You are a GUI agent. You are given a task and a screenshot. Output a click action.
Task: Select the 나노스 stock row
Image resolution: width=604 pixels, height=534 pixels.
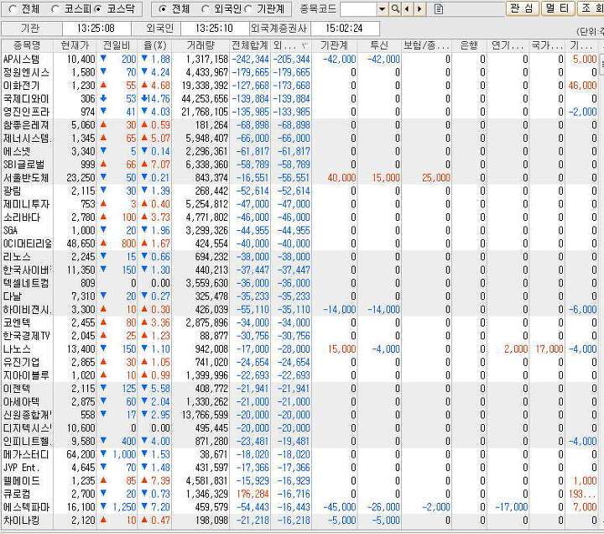point(300,349)
